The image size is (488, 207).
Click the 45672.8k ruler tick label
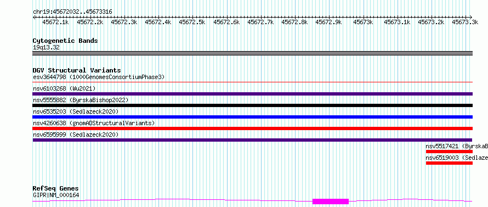[x=294, y=22]
